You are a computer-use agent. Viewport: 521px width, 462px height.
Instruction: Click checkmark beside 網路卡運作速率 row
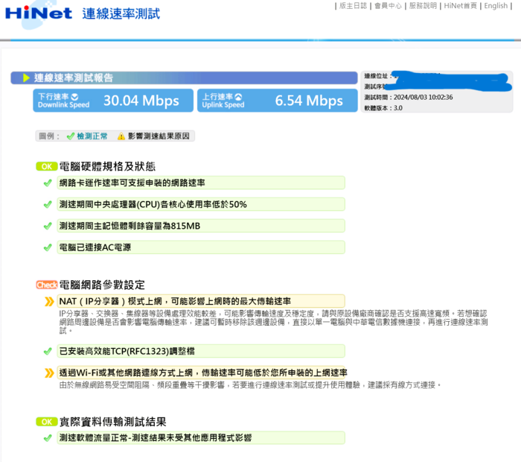[48, 183]
